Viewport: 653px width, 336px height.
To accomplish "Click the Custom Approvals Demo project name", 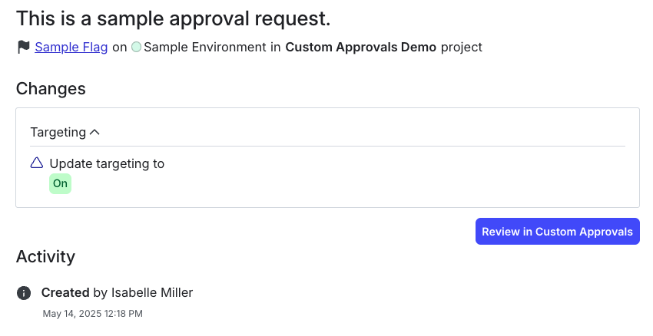I will click(x=360, y=48).
